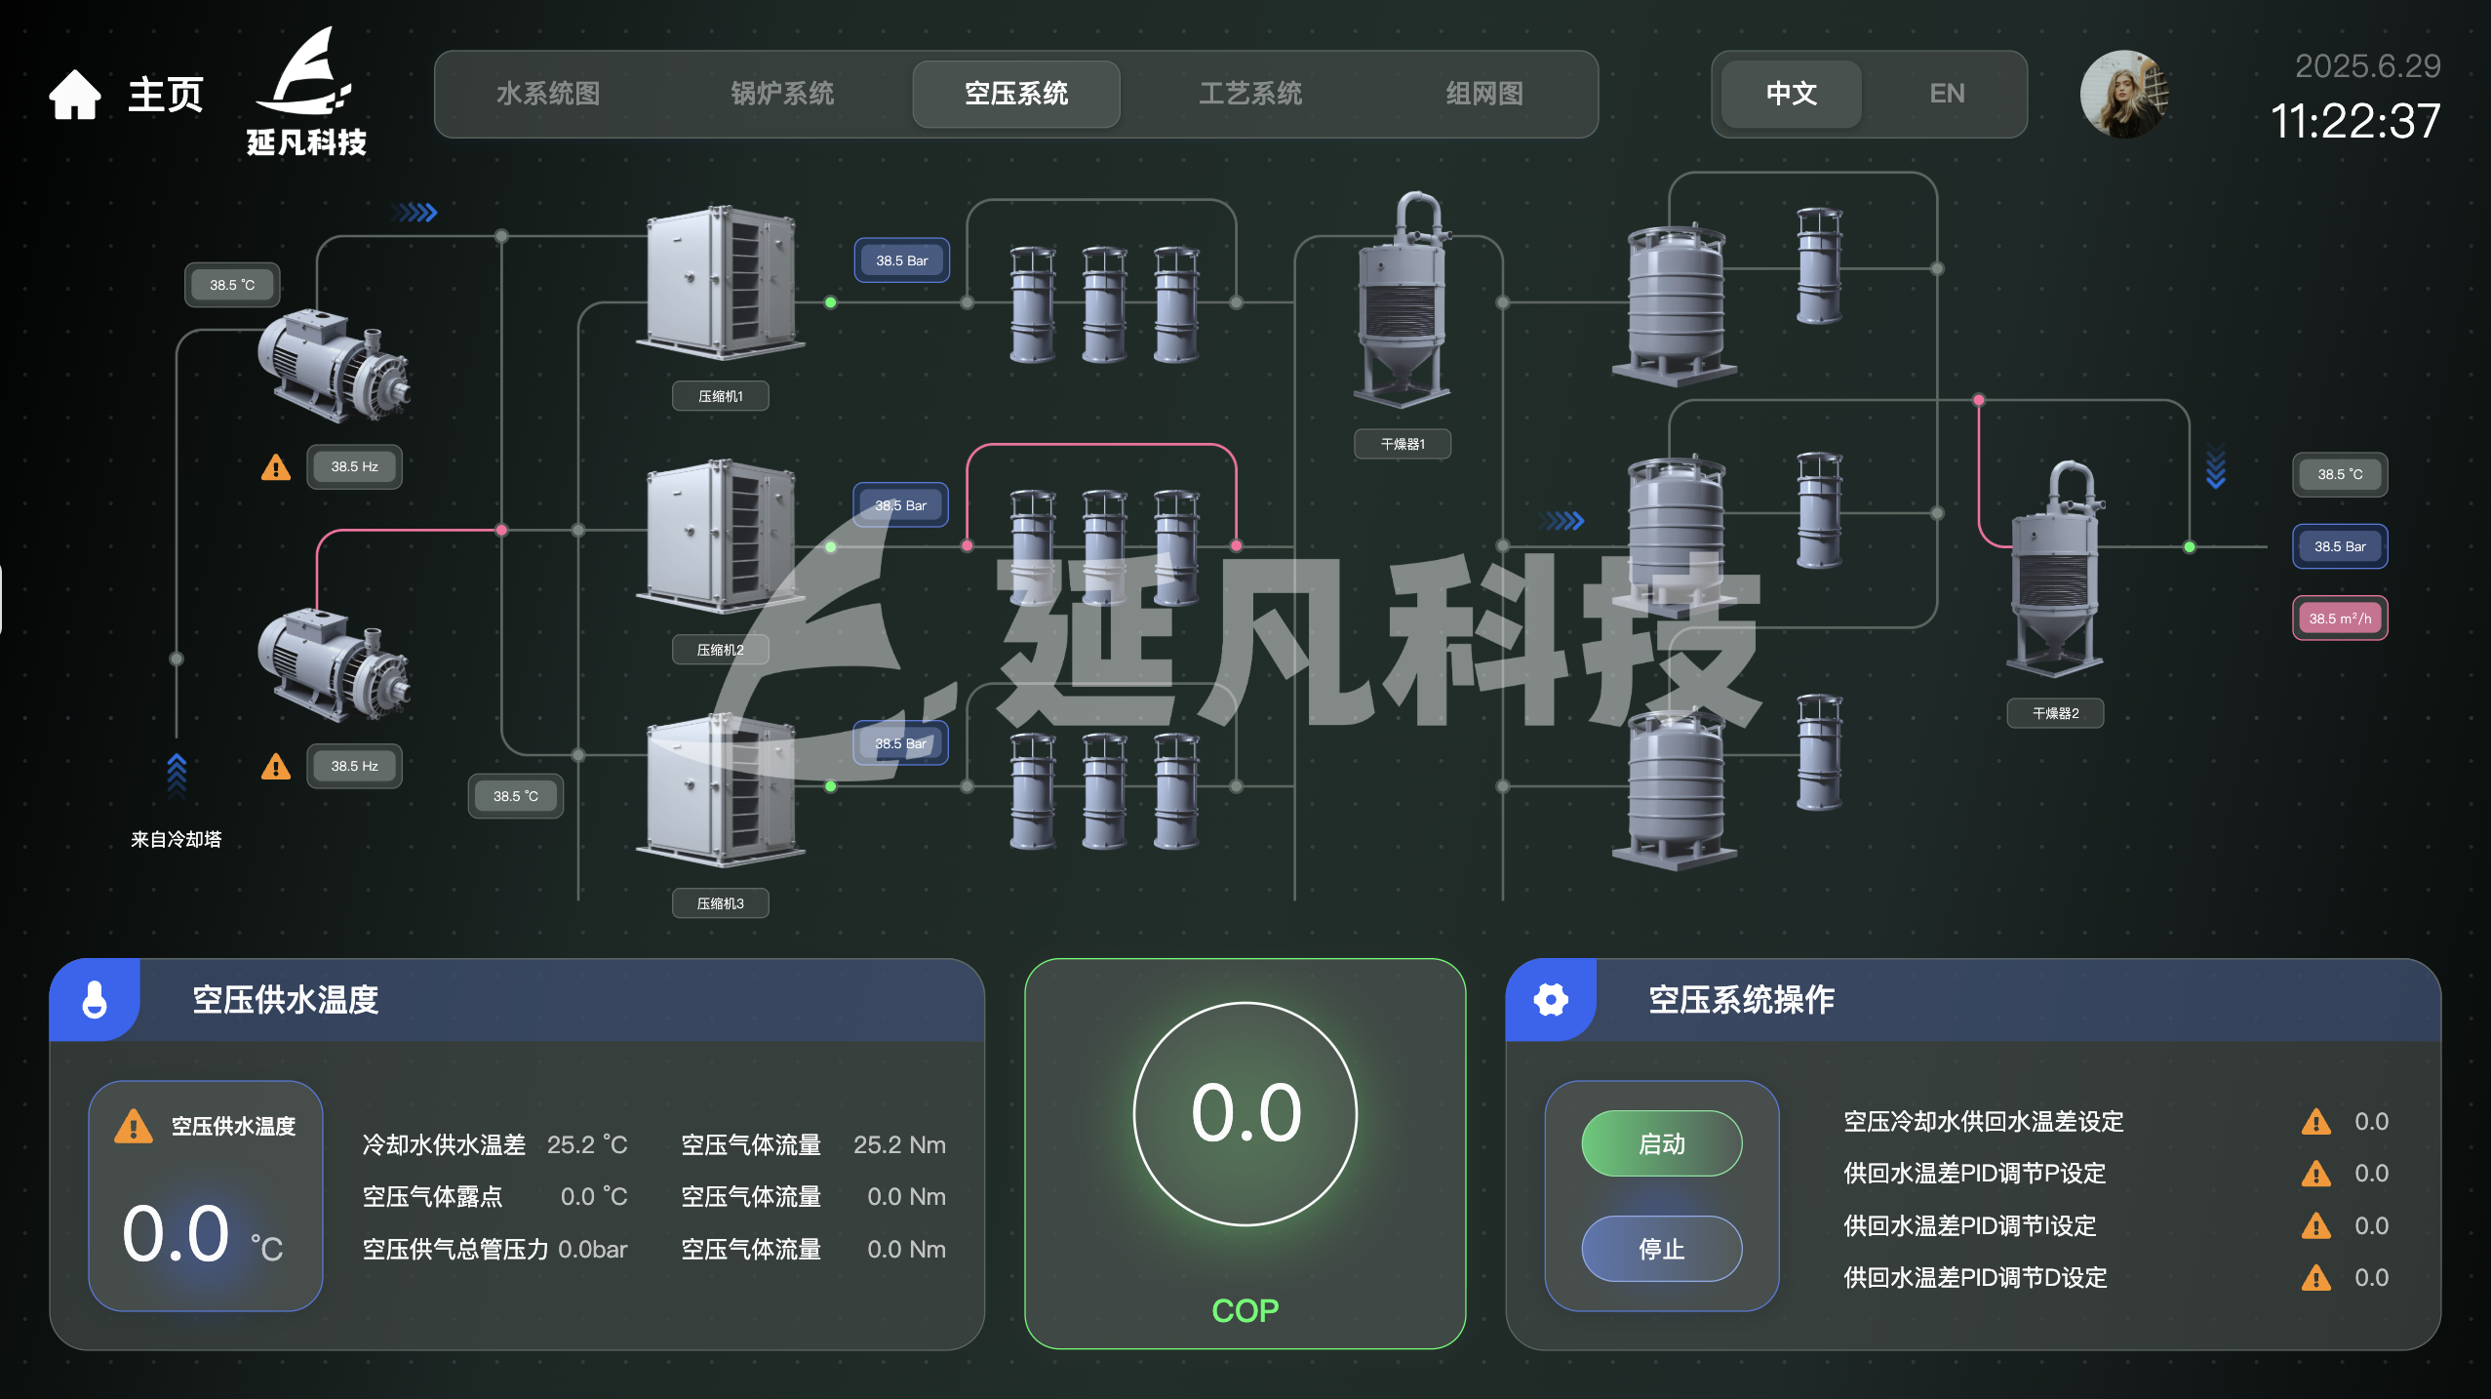
Task: Click the pink 38.5 m²/h flow tag
Action: coord(2340,619)
